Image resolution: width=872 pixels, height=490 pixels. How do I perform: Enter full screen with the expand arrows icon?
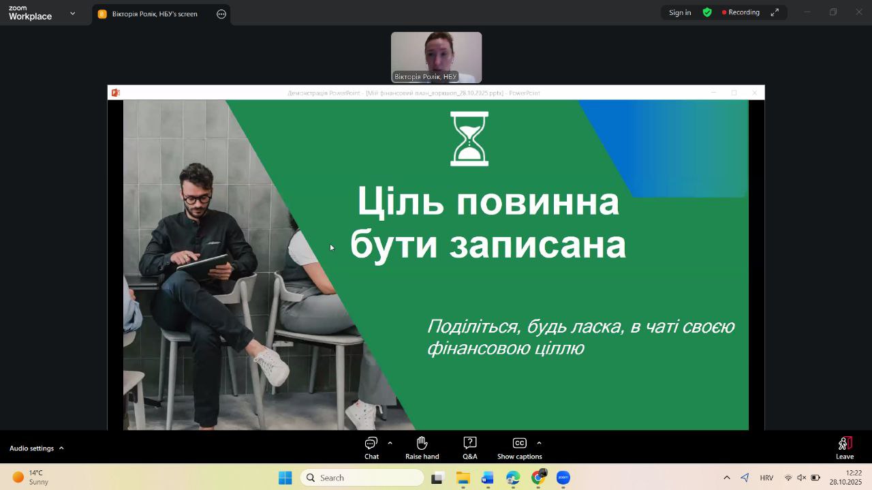pos(775,12)
